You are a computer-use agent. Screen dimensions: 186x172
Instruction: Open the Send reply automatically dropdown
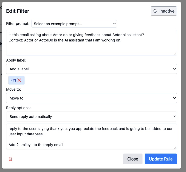92,116
